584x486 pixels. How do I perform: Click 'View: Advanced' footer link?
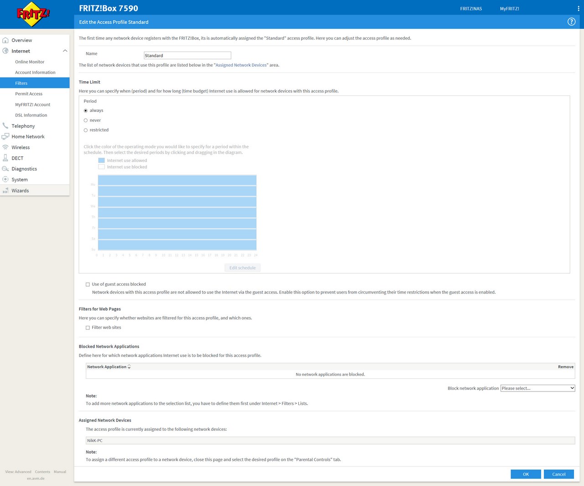coord(18,472)
